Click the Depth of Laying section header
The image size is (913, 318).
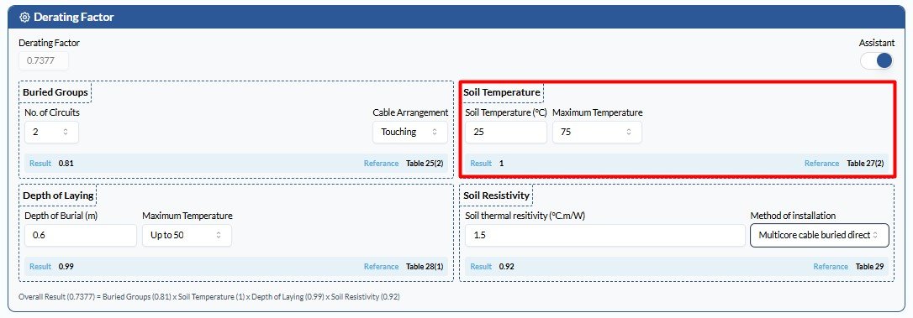coord(58,195)
